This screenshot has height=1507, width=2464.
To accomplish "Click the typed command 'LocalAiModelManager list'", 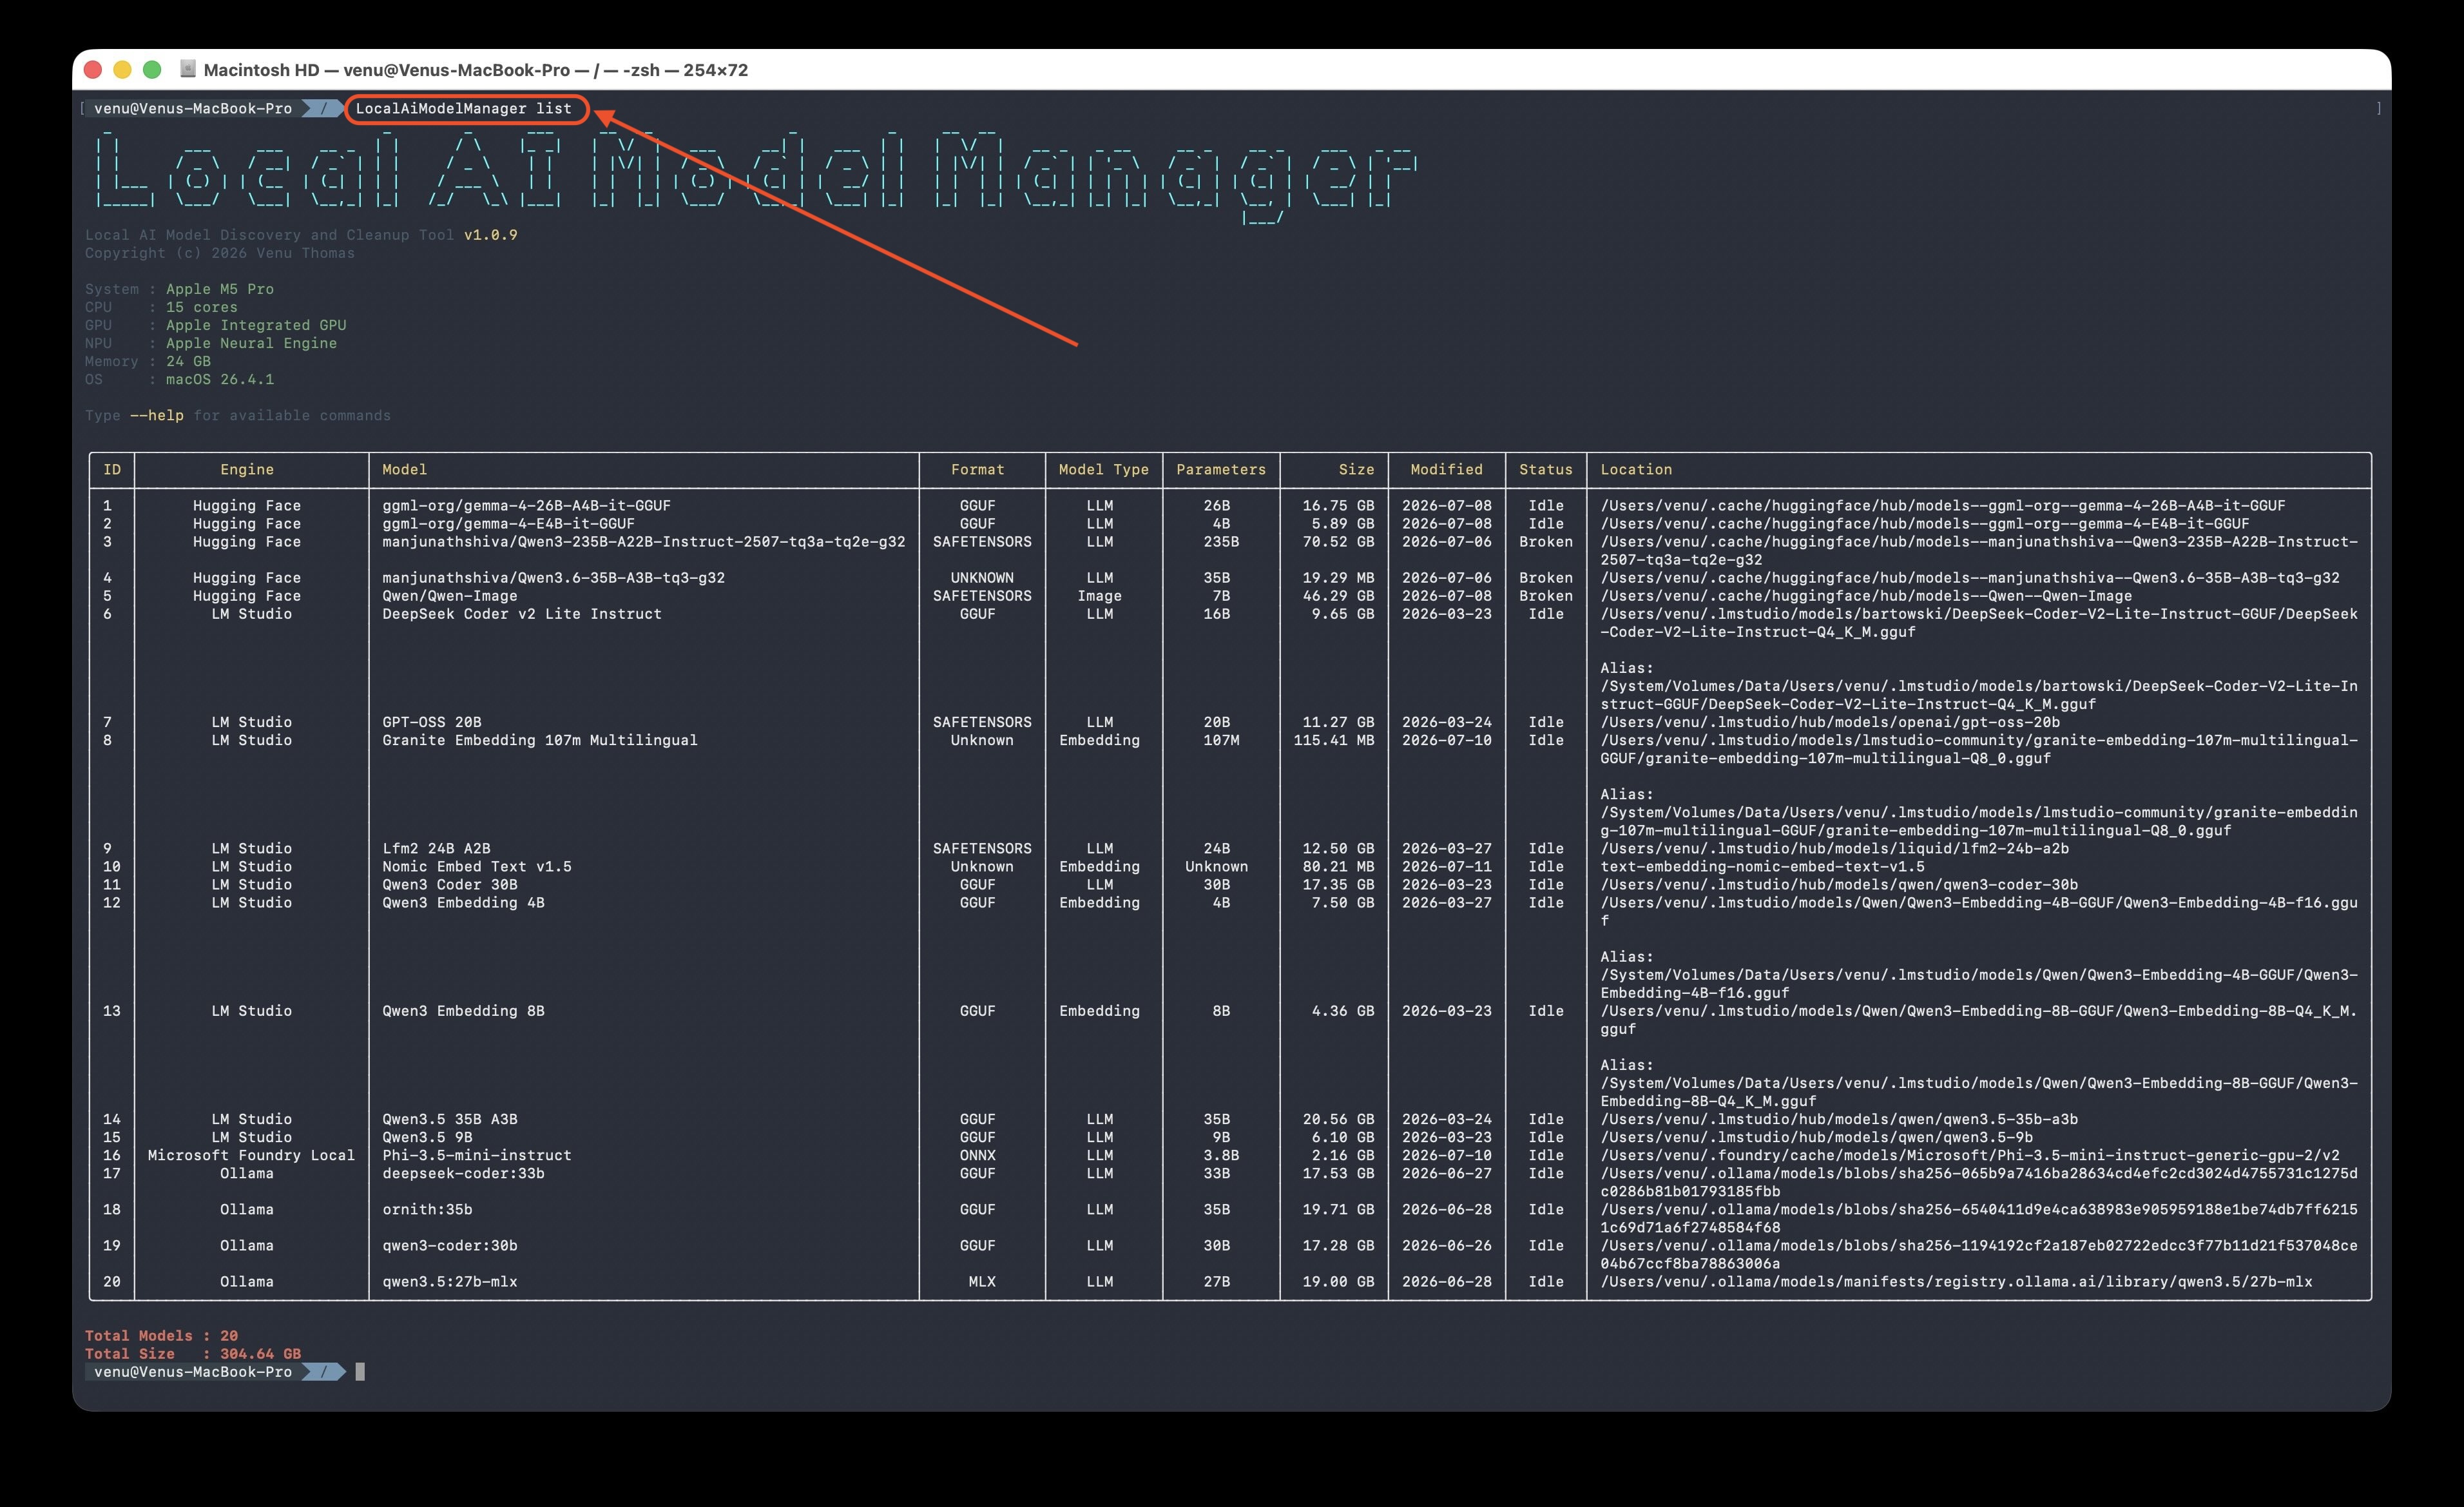I will (464, 108).
